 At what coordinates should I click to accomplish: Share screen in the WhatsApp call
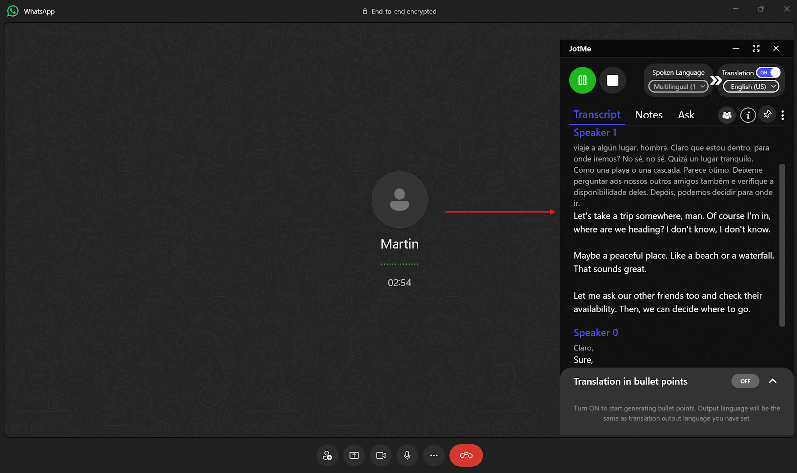tap(354, 455)
